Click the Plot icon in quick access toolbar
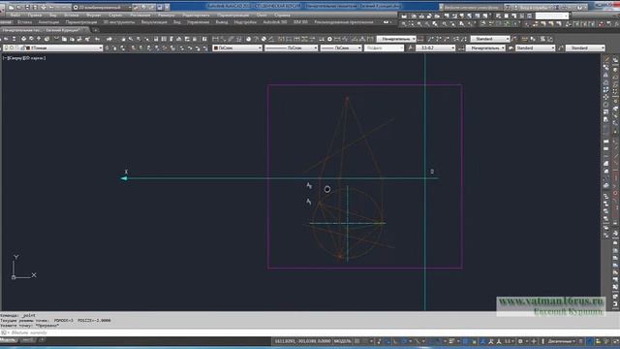The image size is (620, 349). [44, 7]
